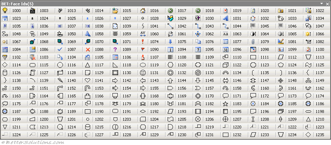Select the scroll shape icon 1127
This screenshot has height=145, width=331.
tap(32, 73)
